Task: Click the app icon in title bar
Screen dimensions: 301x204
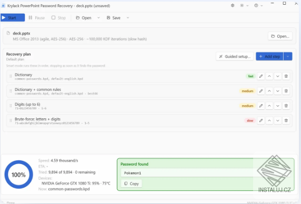Action: tap(3, 6)
